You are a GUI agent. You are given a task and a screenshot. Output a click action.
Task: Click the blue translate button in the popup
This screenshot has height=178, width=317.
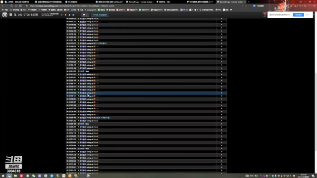(x=298, y=15)
